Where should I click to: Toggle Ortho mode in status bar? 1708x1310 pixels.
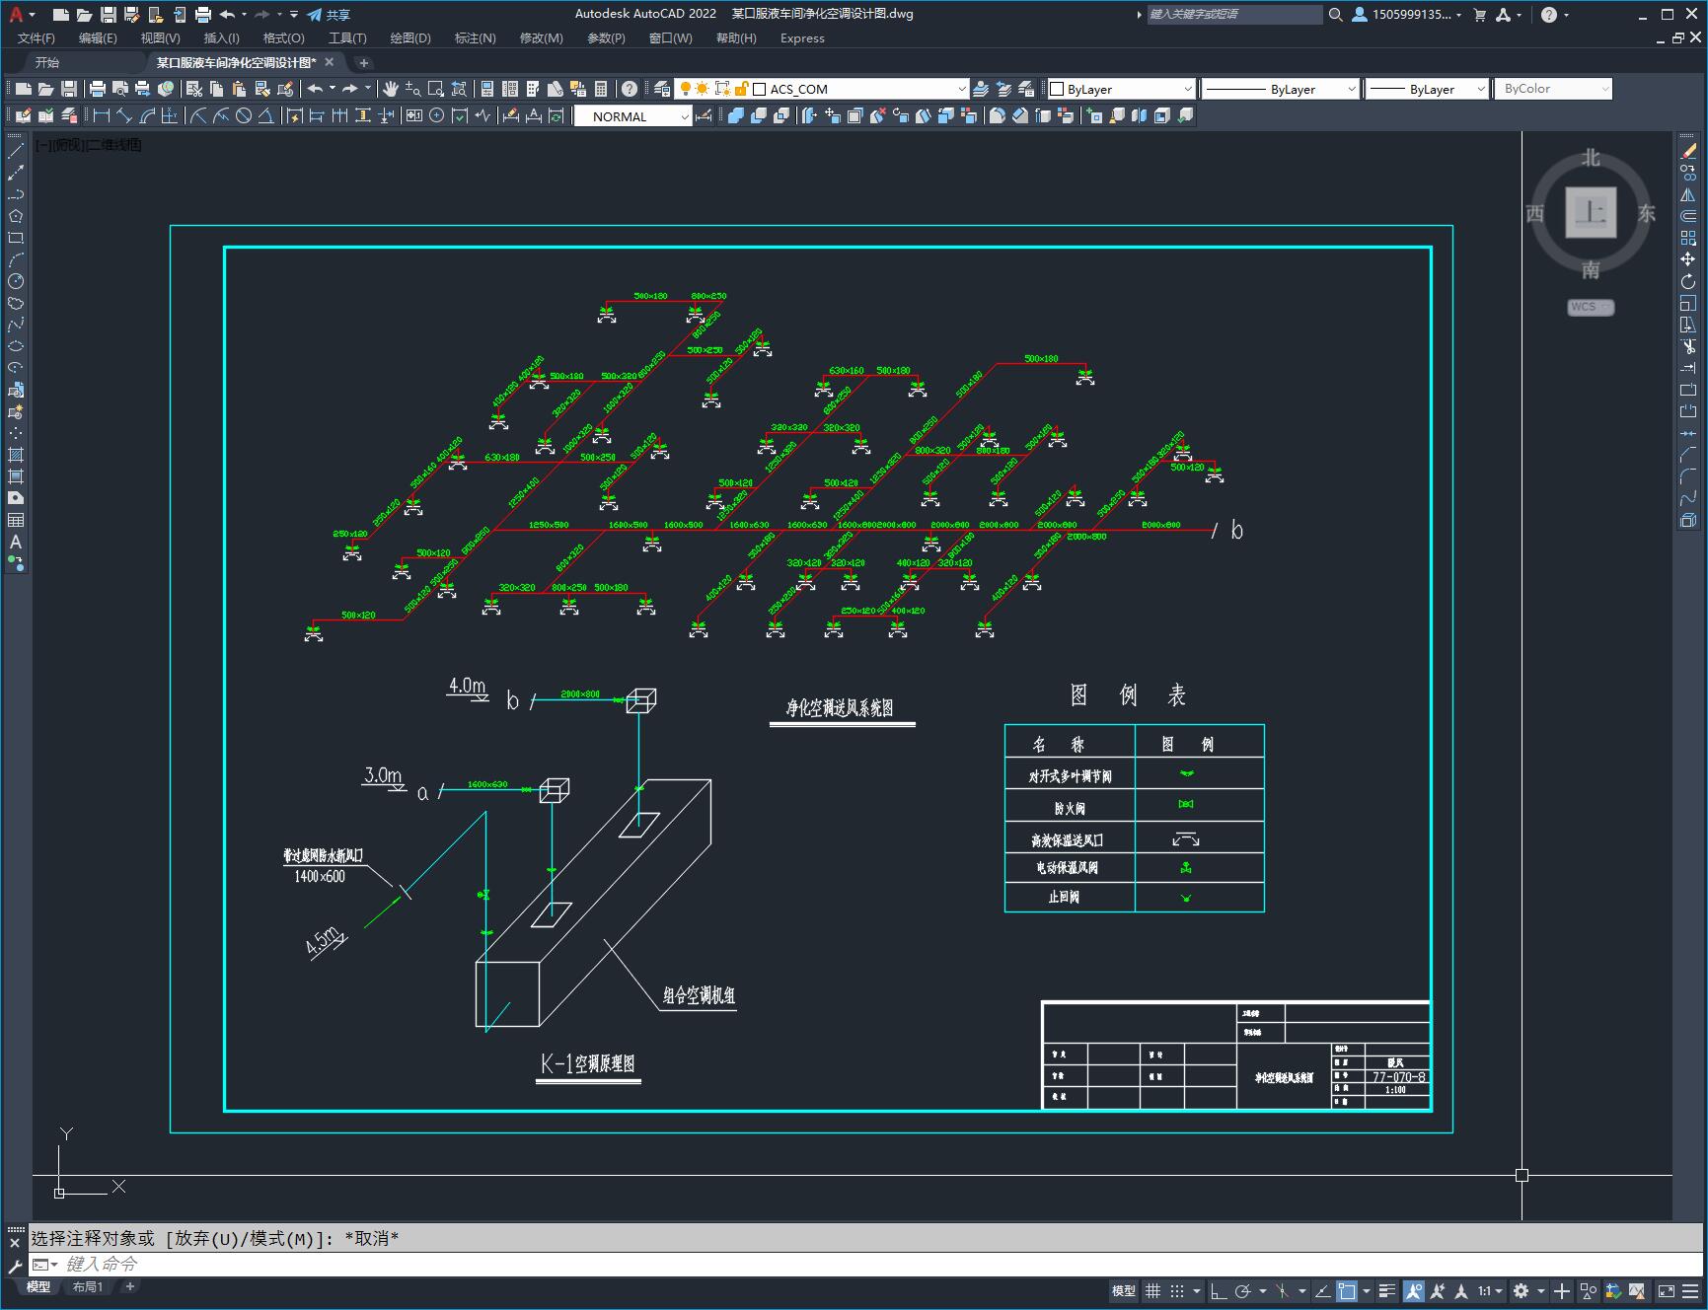[1219, 1290]
